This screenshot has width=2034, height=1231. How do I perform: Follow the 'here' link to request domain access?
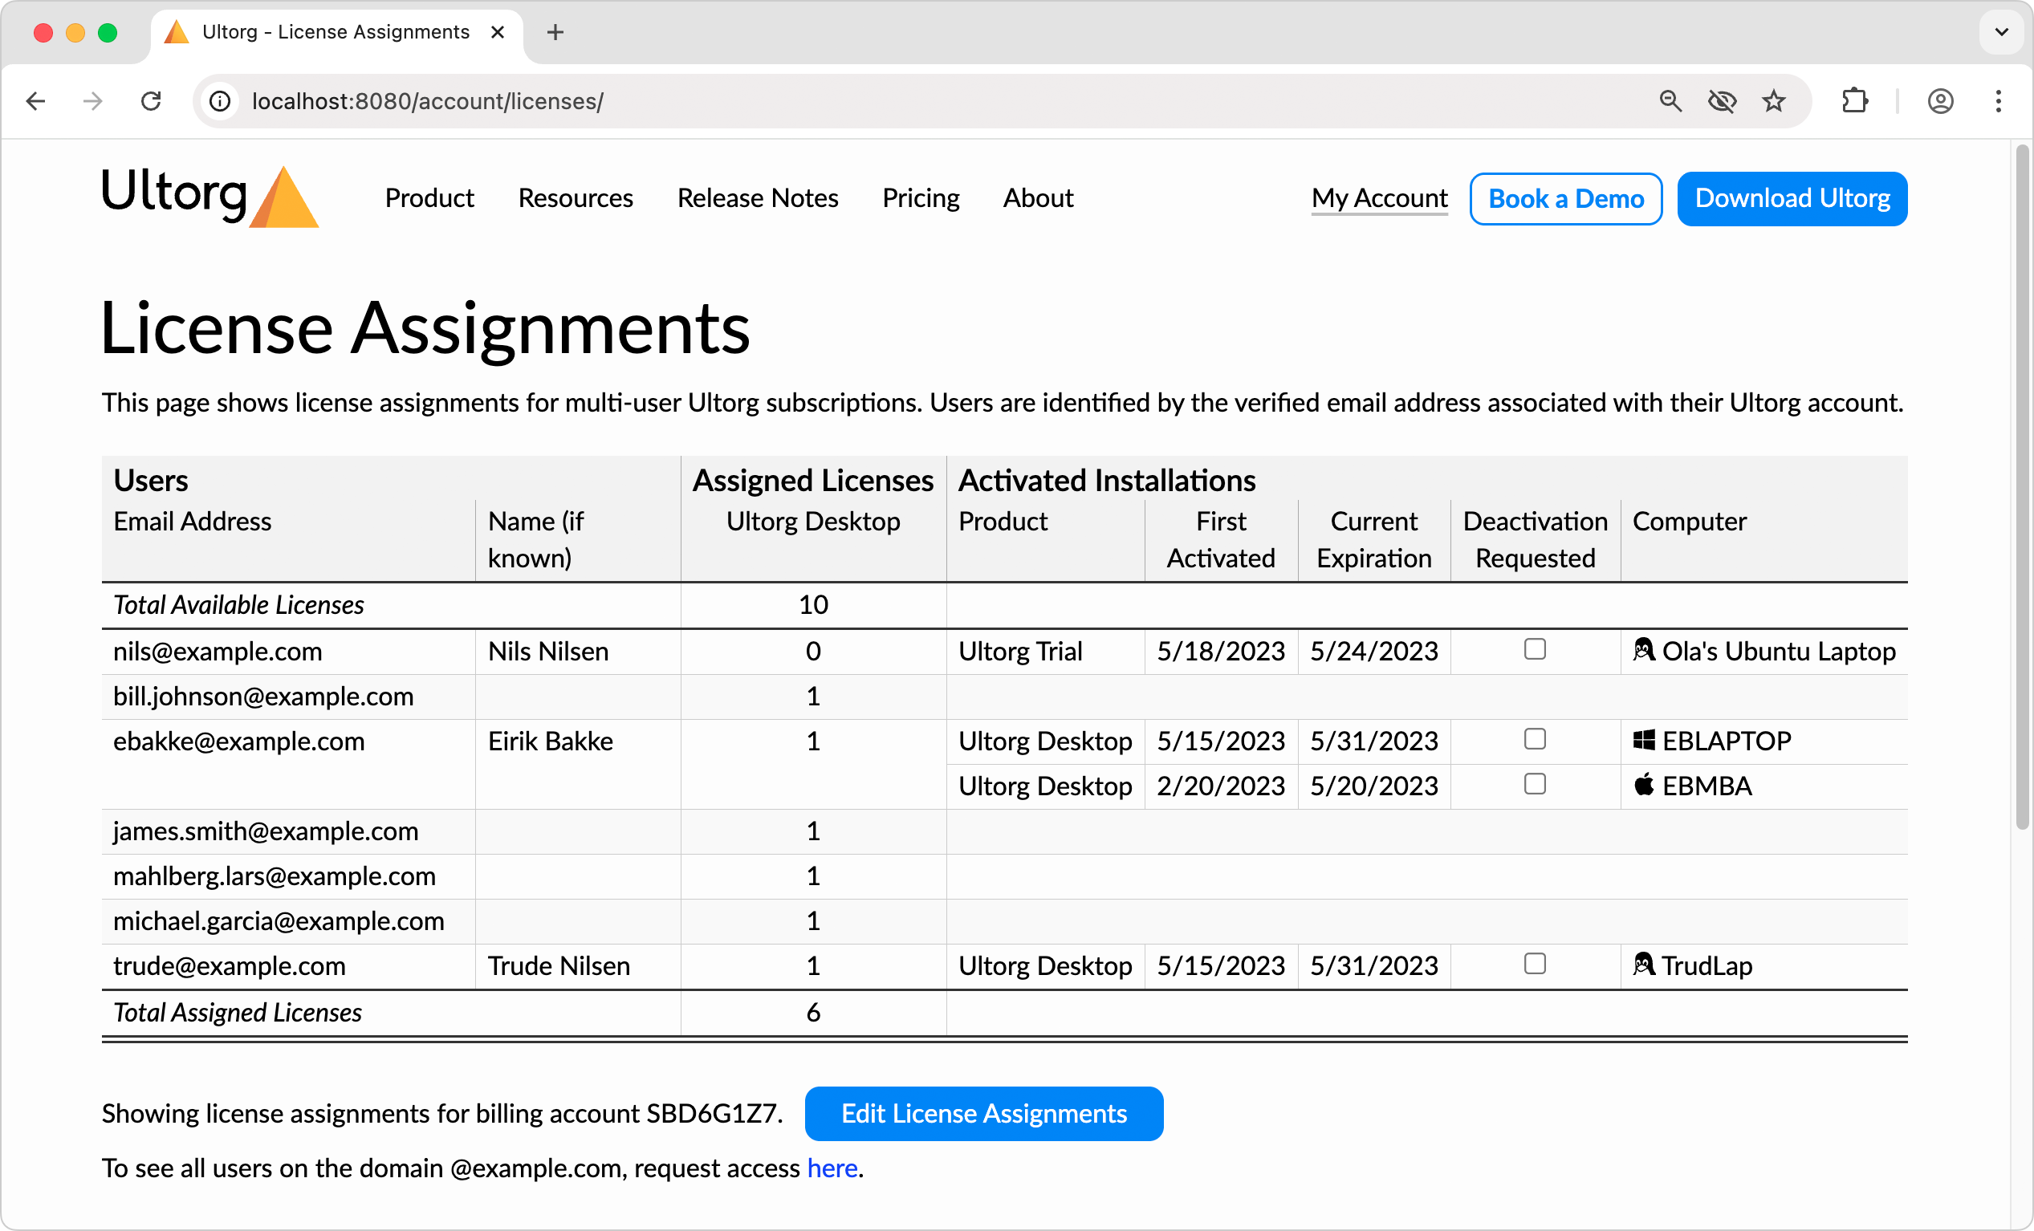[x=832, y=1168]
